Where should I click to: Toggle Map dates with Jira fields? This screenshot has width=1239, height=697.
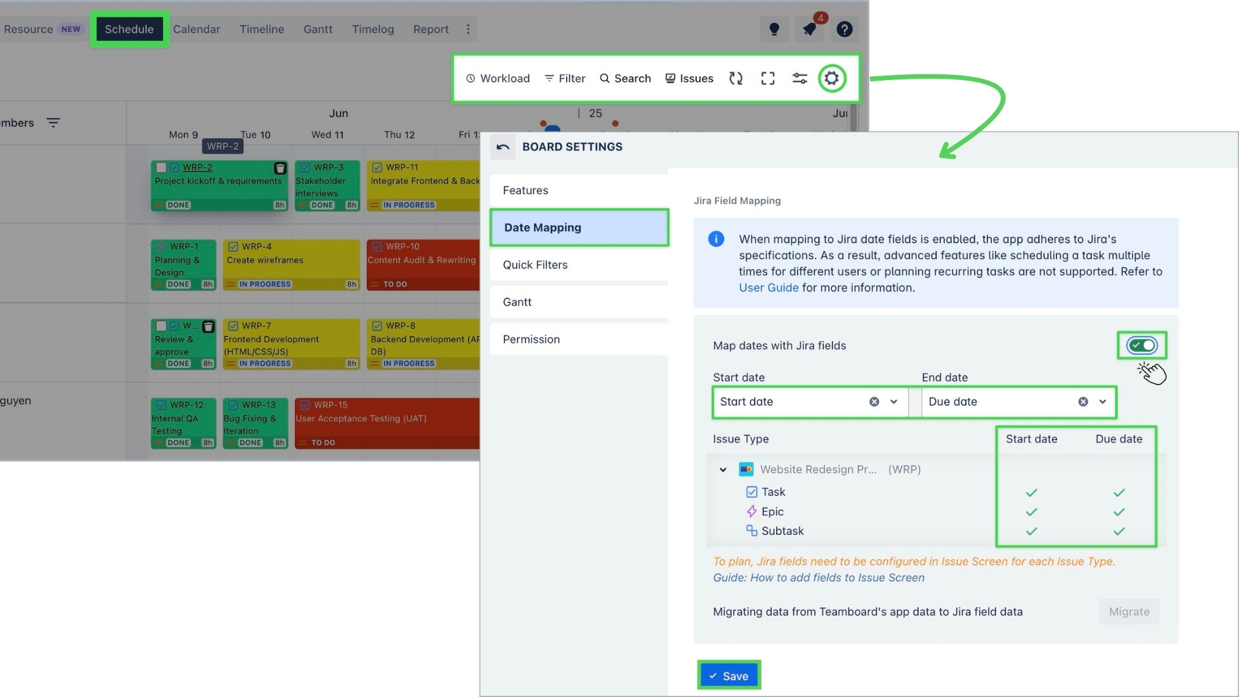(x=1142, y=345)
